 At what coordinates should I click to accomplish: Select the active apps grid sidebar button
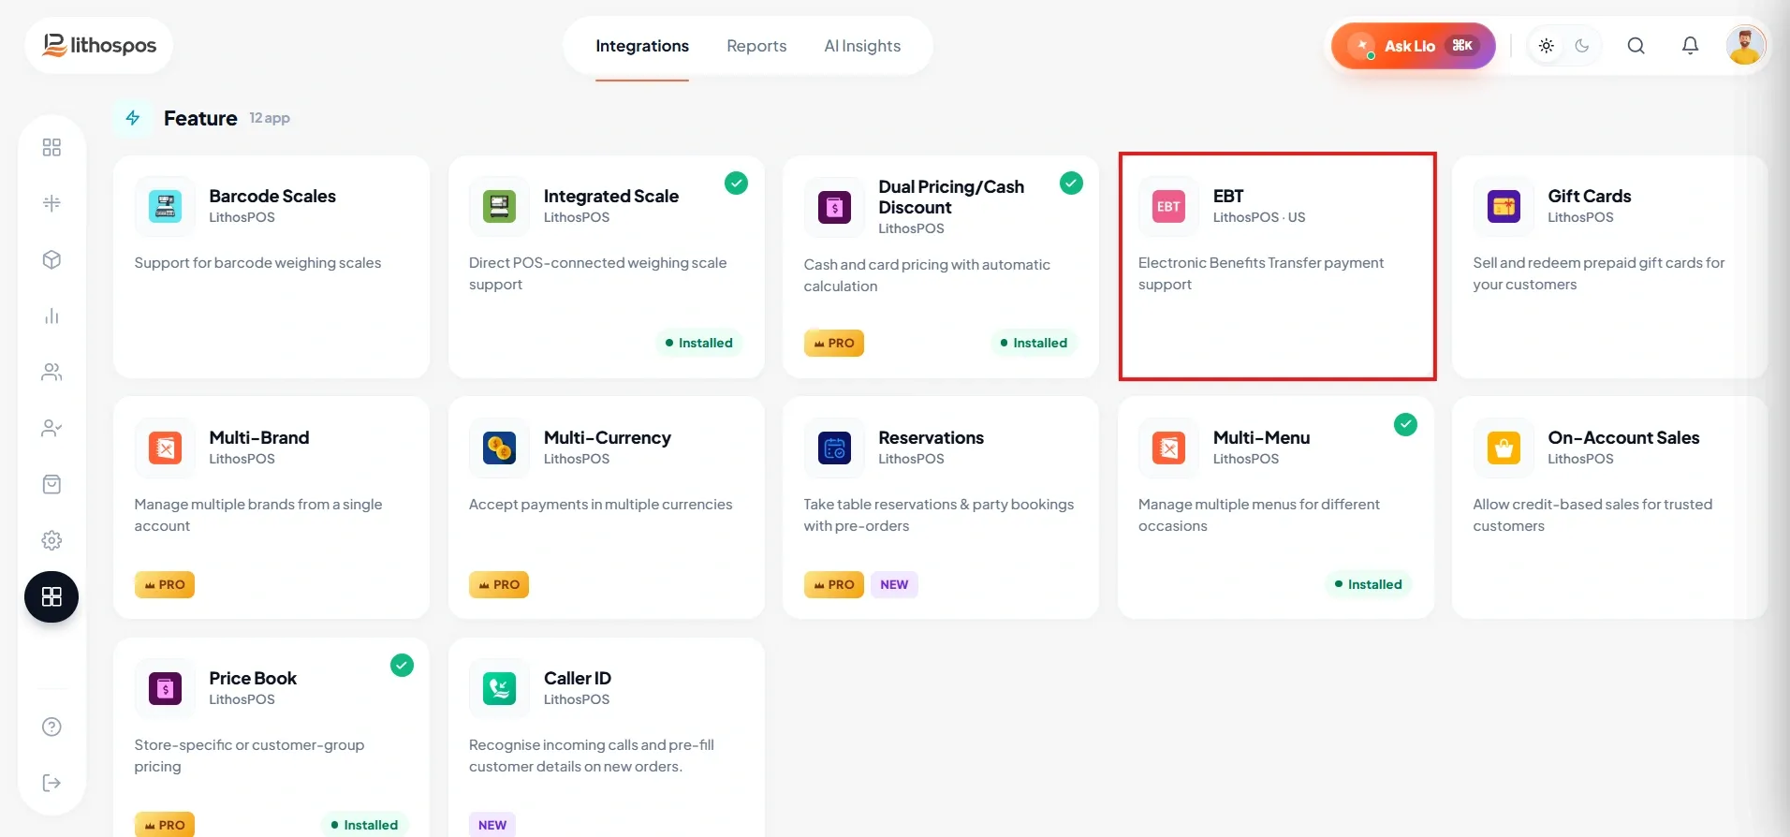click(51, 597)
